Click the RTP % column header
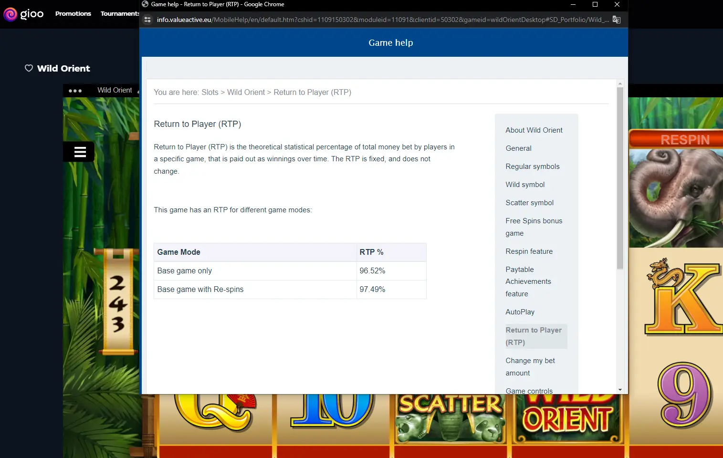The width and height of the screenshot is (723, 458). [x=391, y=252]
